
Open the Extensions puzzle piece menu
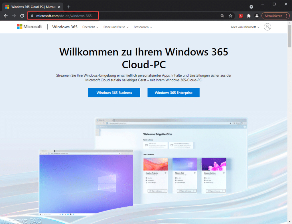(249, 16)
